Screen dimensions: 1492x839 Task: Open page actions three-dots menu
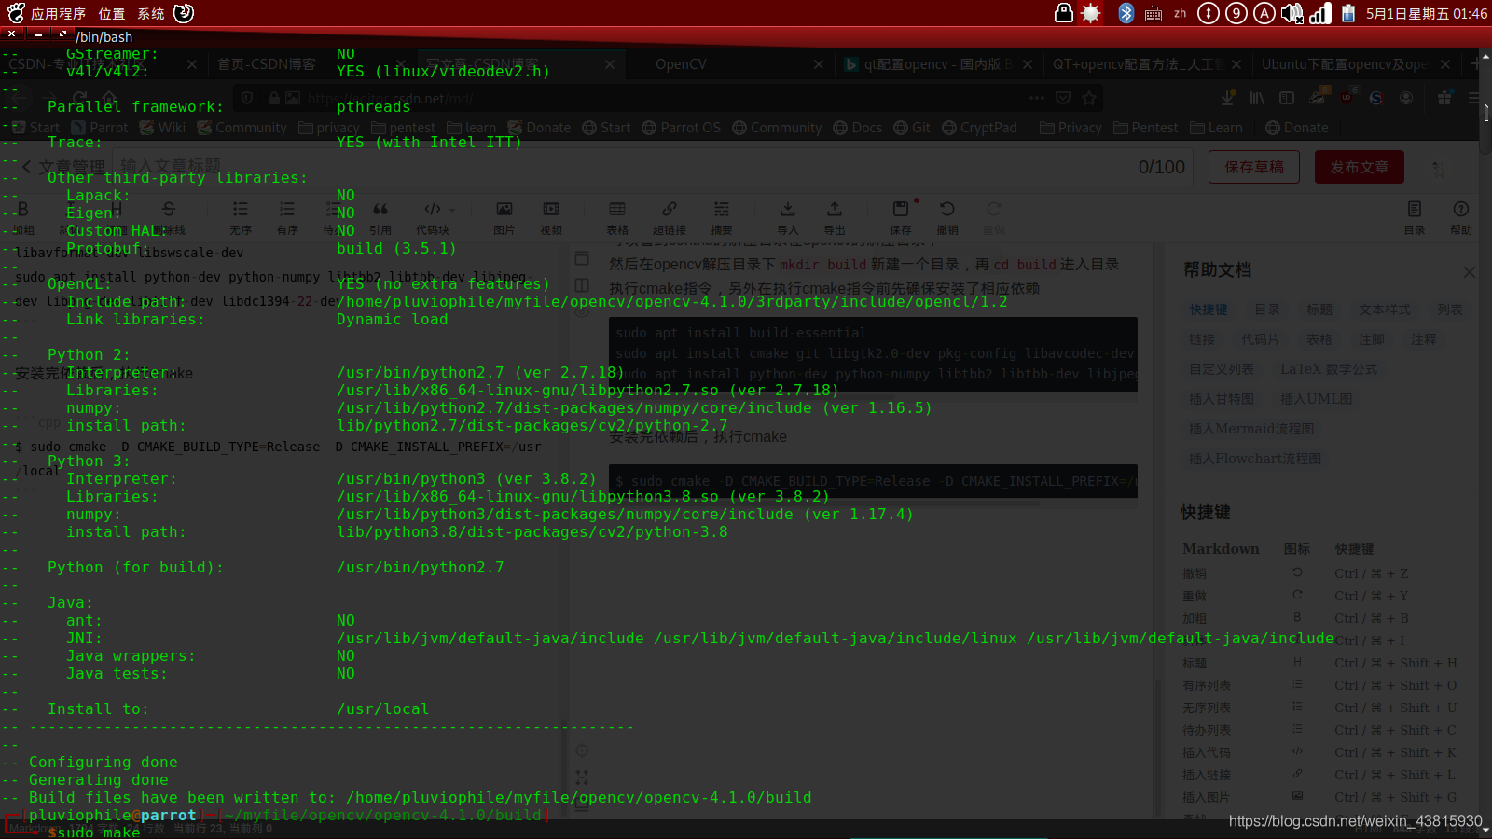tap(1037, 98)
